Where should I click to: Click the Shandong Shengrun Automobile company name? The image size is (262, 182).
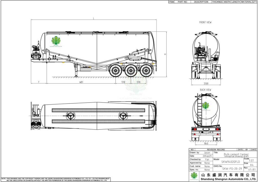click(x=228, y=179)
